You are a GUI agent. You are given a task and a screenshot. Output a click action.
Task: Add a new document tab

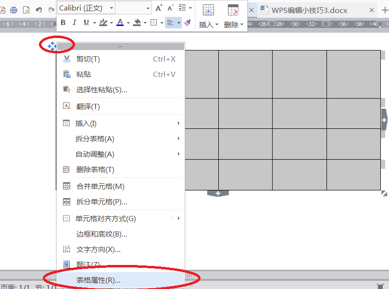pyautogui.click(x=385, y=10)
